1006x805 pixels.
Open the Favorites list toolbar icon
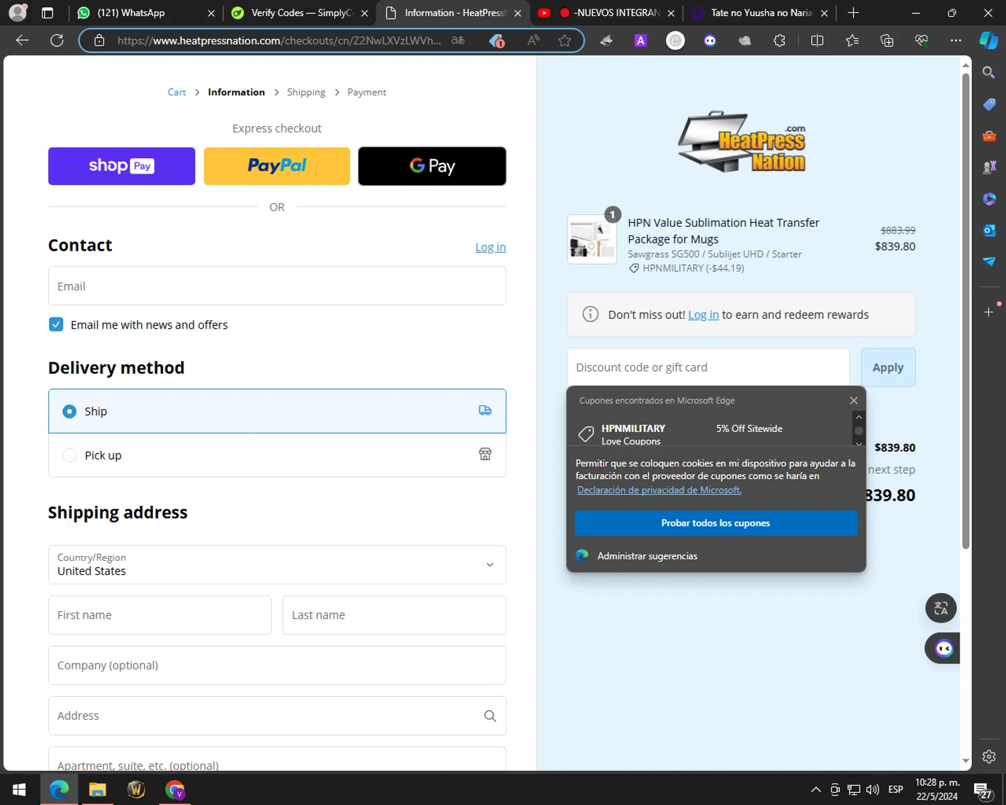[852, 41]
